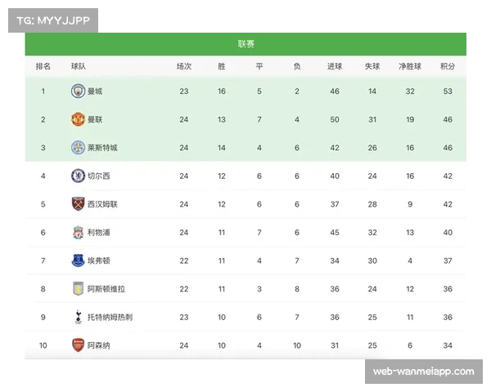491x392 pixels.
Task: Click the West Ham club crest
Action: 78,204
